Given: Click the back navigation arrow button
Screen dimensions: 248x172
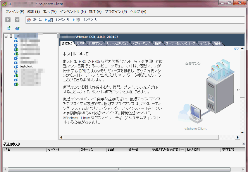Looking at the screenshot, I should (x=8, y=20).
